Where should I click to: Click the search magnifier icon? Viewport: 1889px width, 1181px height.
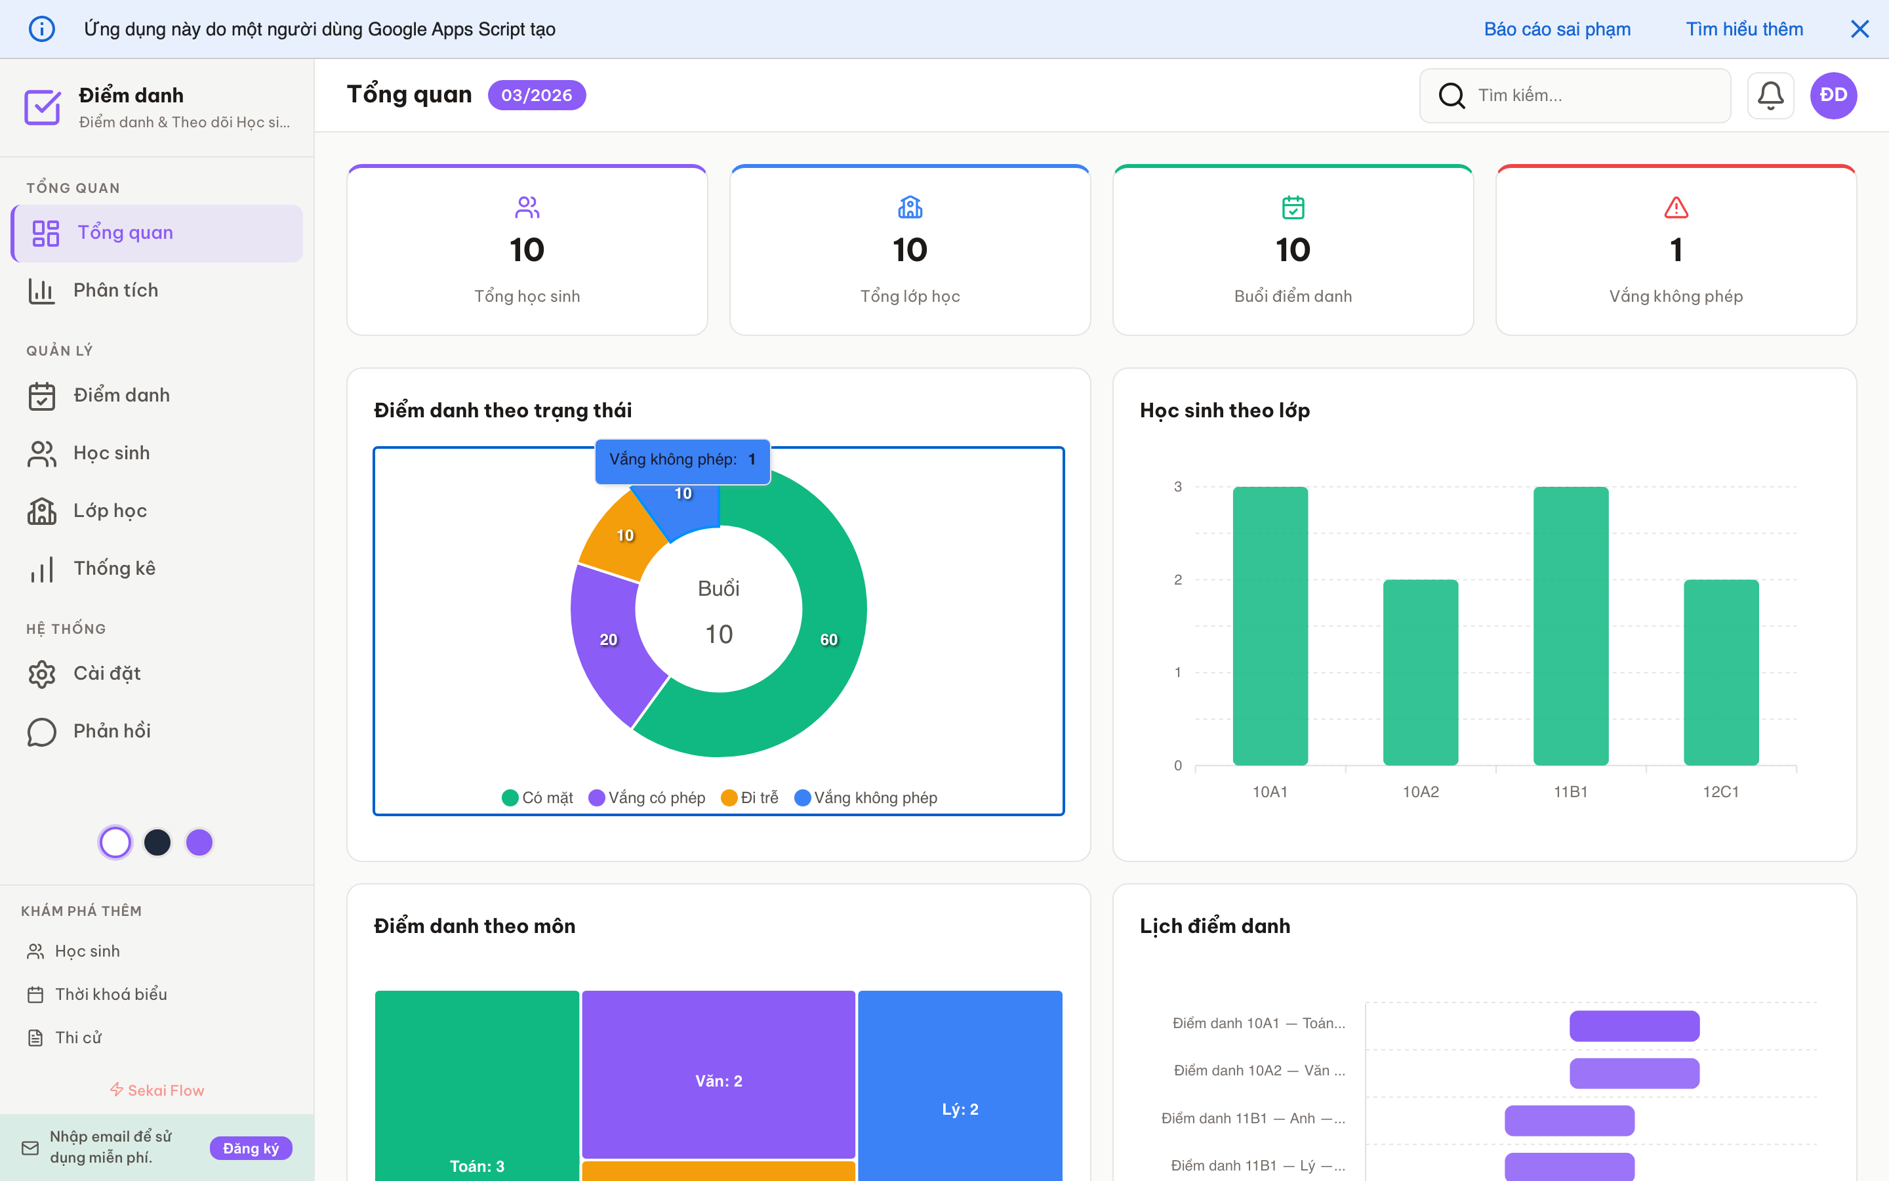(x=1451, y=95)
